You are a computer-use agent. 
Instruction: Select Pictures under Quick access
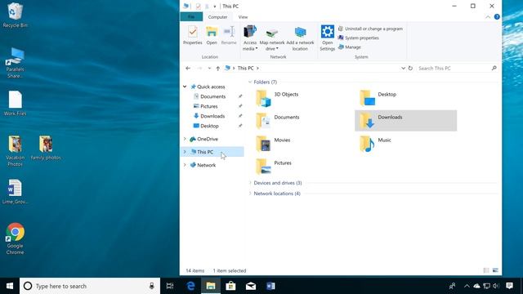[x=209, y=106]
